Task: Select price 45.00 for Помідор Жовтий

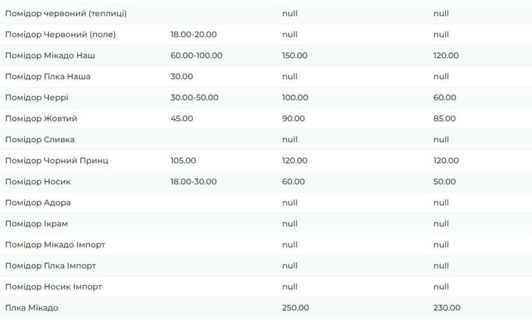Action: pyautogui.click(x=182, y=119)
